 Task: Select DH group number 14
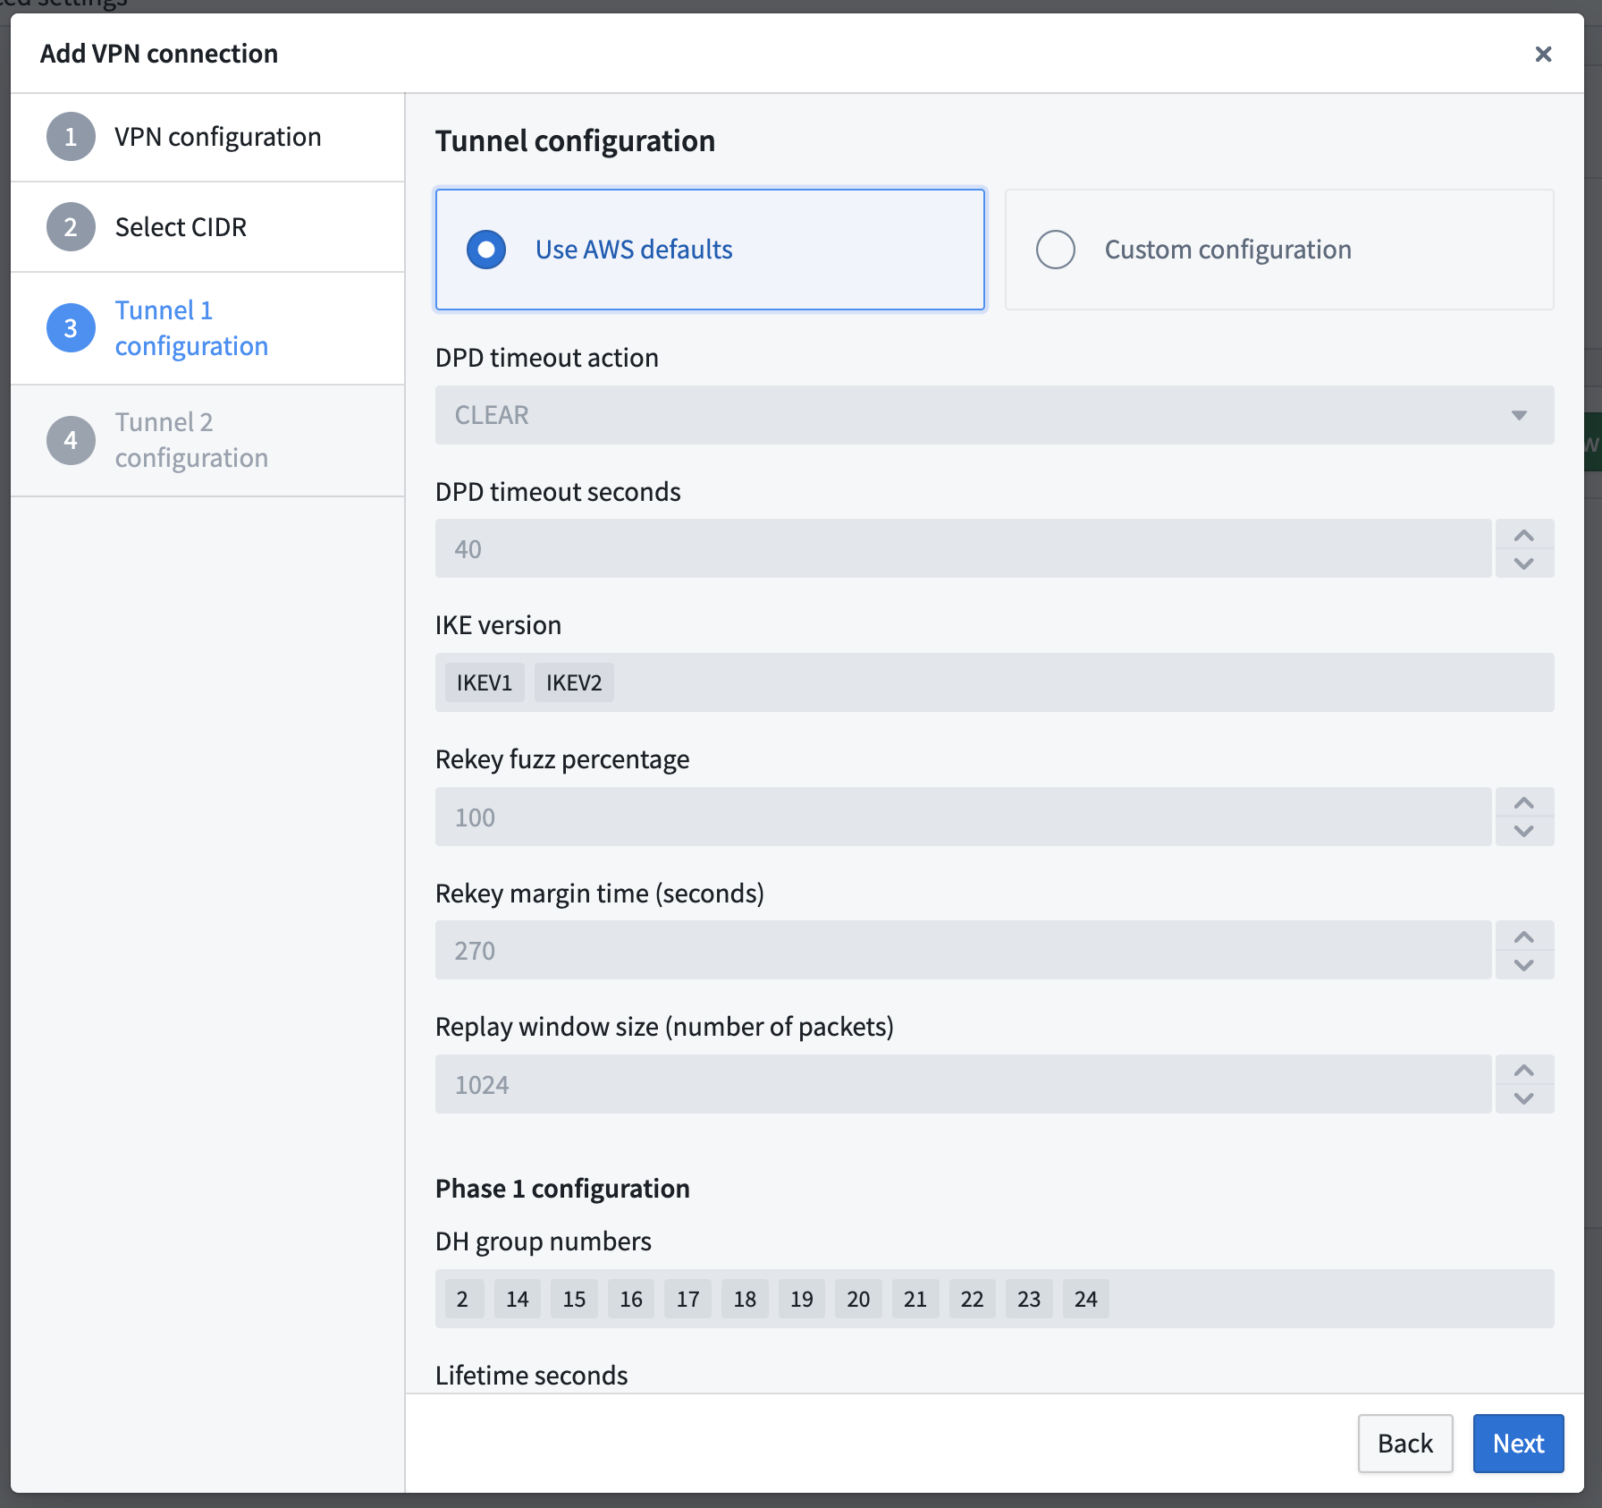[517, 1298]
